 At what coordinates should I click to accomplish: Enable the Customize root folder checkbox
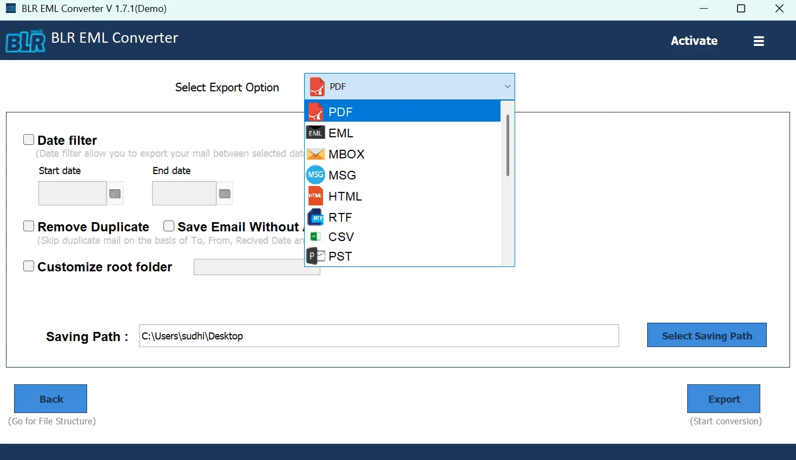click(x=29, y=265)
